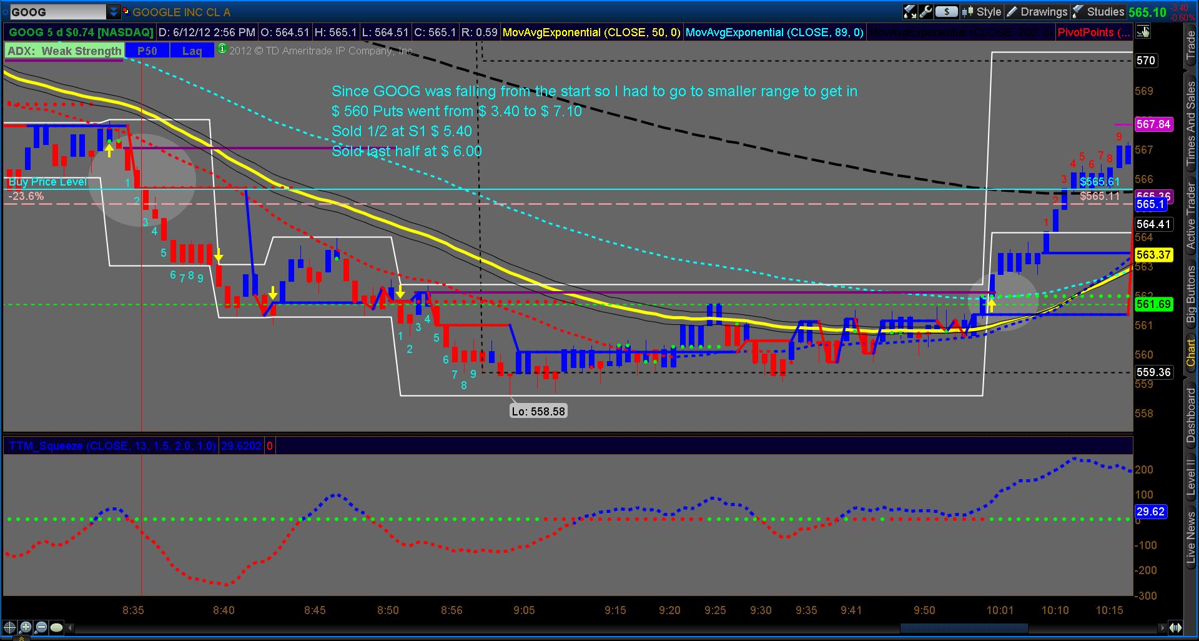Click the GOOG symbol input field
1199x641 pixels.
click(57, 12)
